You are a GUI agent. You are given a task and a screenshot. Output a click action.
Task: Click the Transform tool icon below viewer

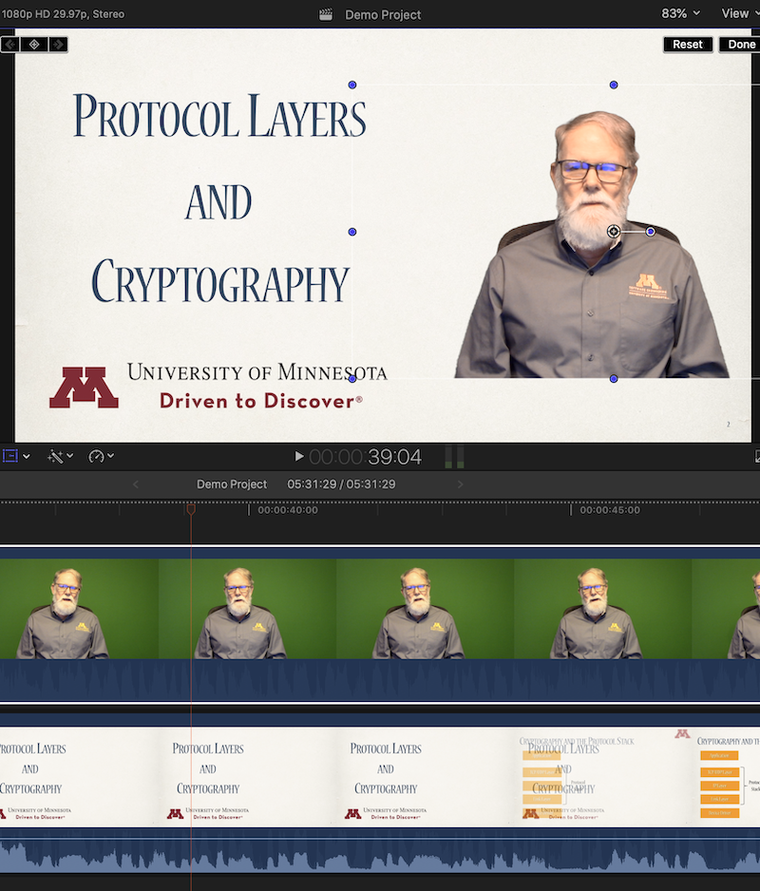pos(10,456)
